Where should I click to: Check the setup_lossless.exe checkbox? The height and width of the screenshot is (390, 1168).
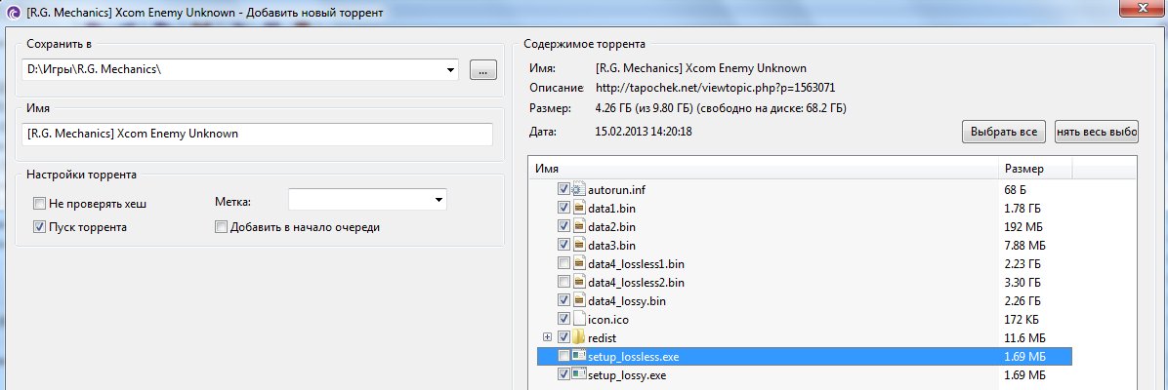click(x=563, y=356)
